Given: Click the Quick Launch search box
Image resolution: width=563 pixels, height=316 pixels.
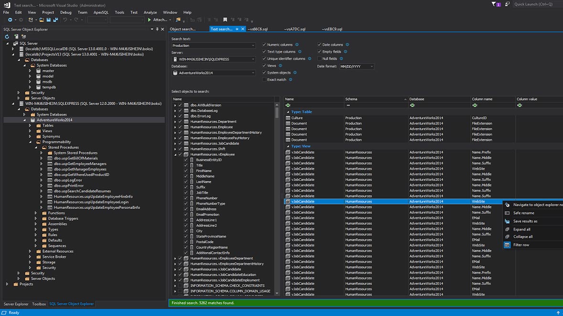Looking at the screenshot, I should point(537,4).
